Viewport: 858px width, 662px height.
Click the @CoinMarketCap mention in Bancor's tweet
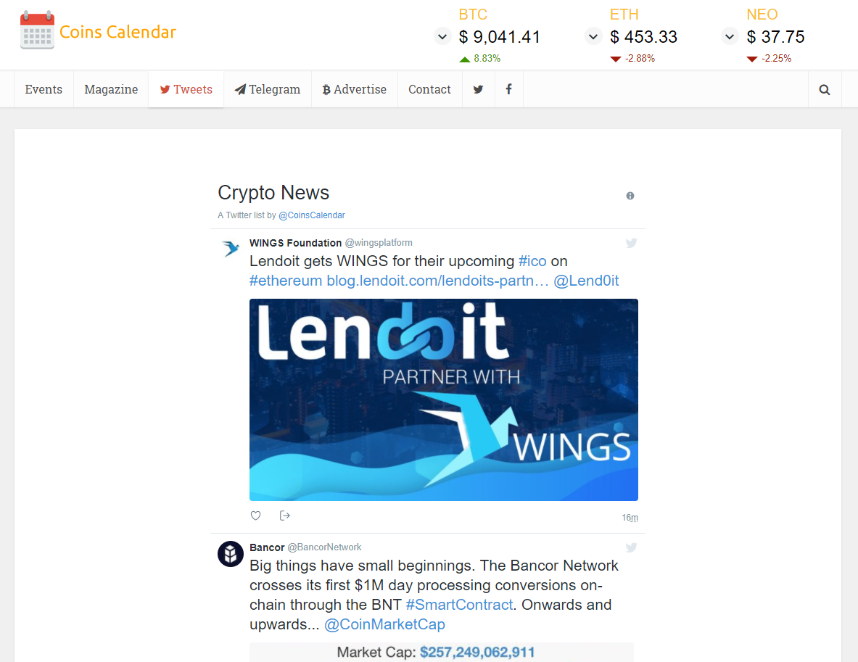[x=384, y=624]
